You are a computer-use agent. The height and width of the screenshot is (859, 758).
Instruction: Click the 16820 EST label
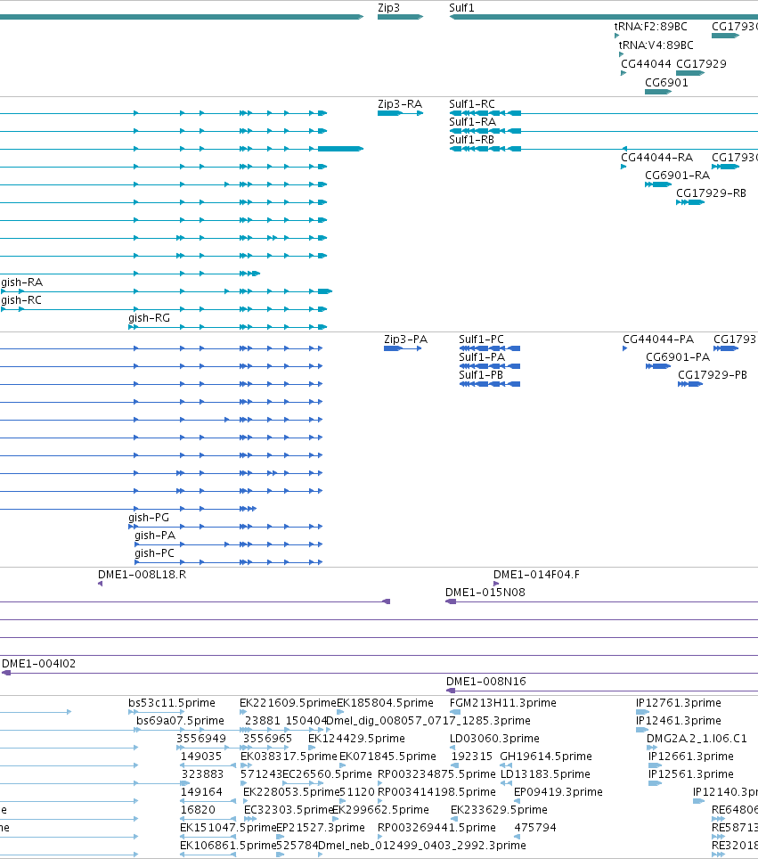(x=199, y=809)
